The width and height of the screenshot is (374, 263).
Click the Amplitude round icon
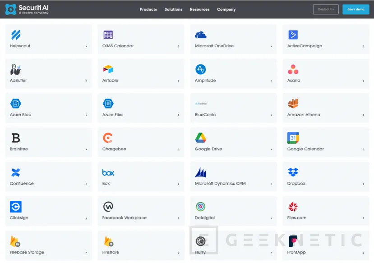point(201,69)
